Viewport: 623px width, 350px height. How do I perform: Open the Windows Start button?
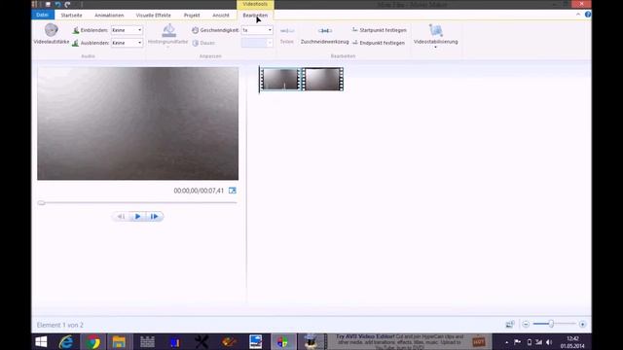tap(41, 341)
